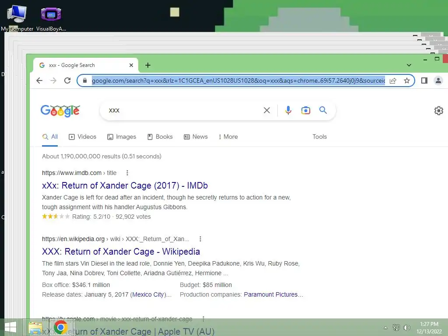Submit search with magnifier icon
This screenshot has height=336, width=448.
click(323, 110)
